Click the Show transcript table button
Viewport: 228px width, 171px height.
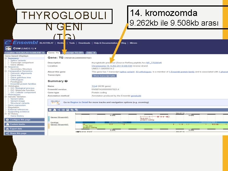coord(104,76)
